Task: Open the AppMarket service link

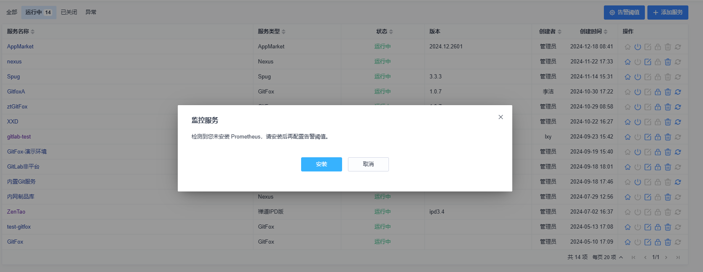Action: [20, 47]
